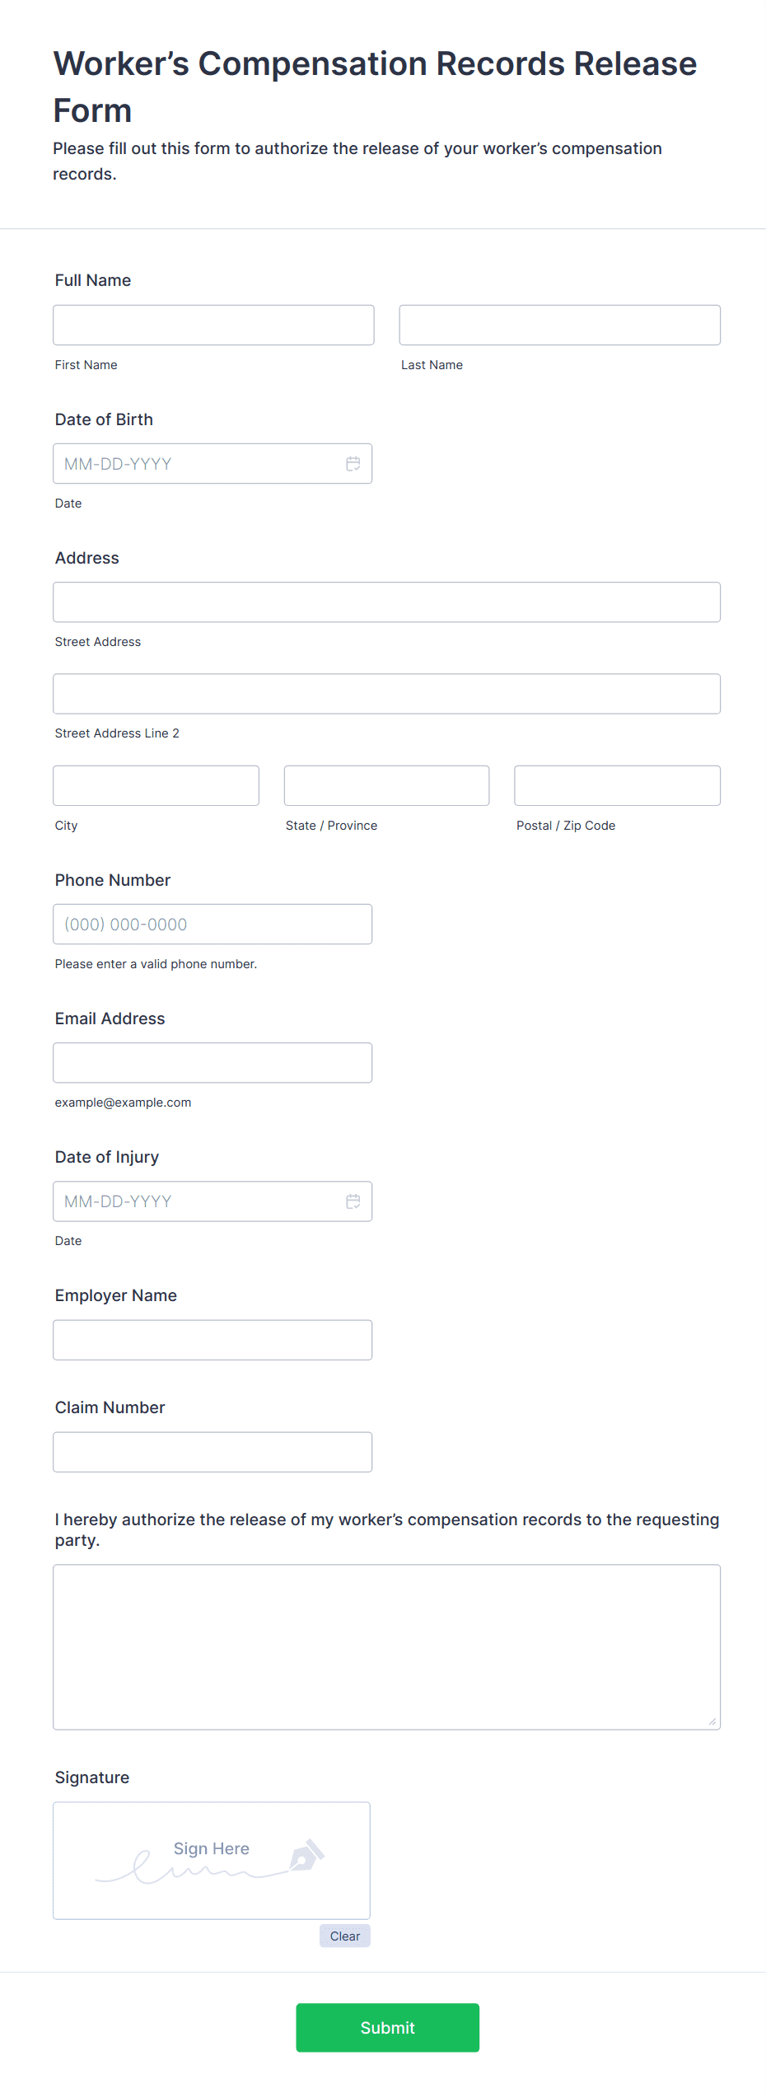The width and height of the screenshot is (766, 2093).
Task: Click inside the Phone Number field
Action: tap(213, 924)
